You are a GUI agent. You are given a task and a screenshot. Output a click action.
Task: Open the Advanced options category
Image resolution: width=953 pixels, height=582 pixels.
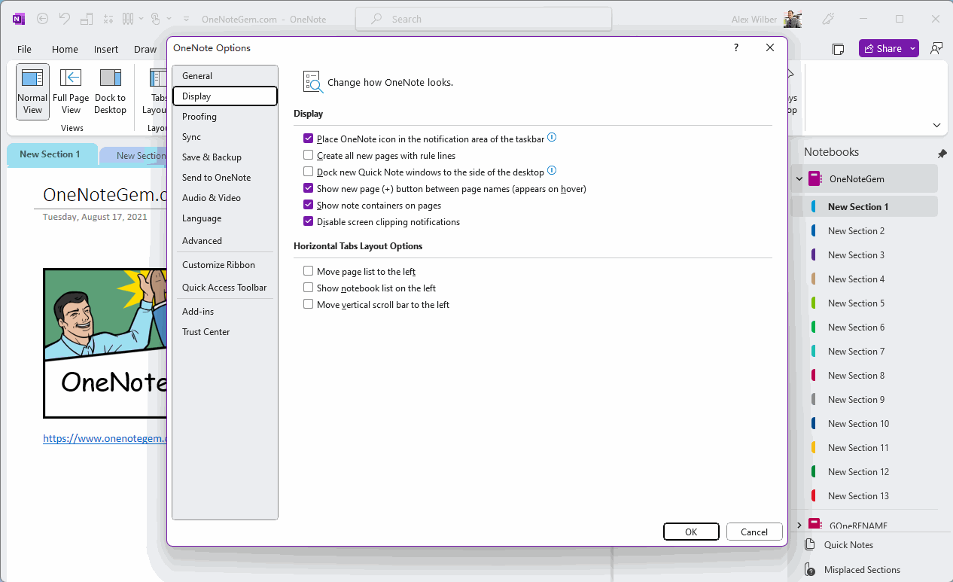pyautogui.click(x=202, y=241)
